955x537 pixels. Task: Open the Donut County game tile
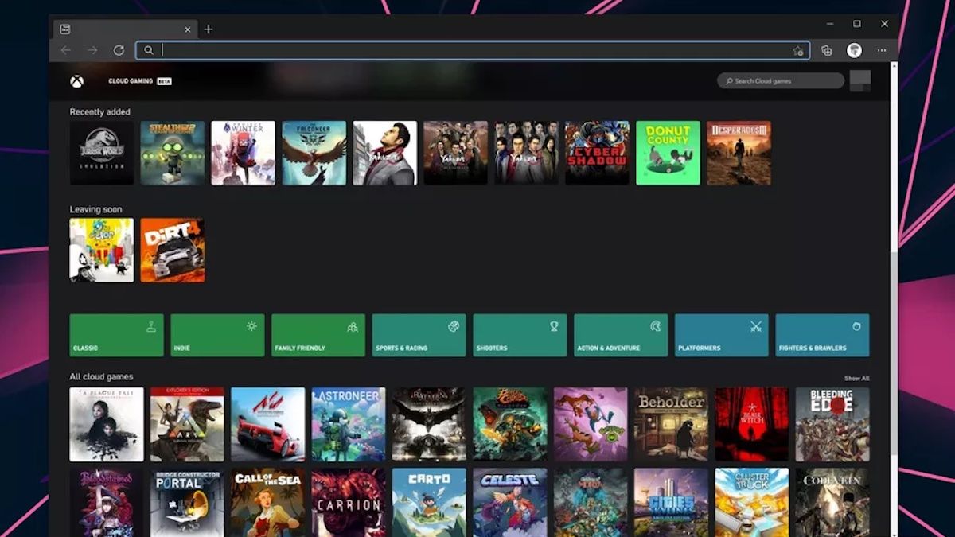(x=668, y=153)
